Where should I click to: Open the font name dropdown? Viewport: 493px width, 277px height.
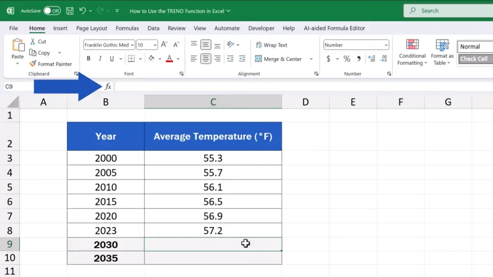point(132,45)
